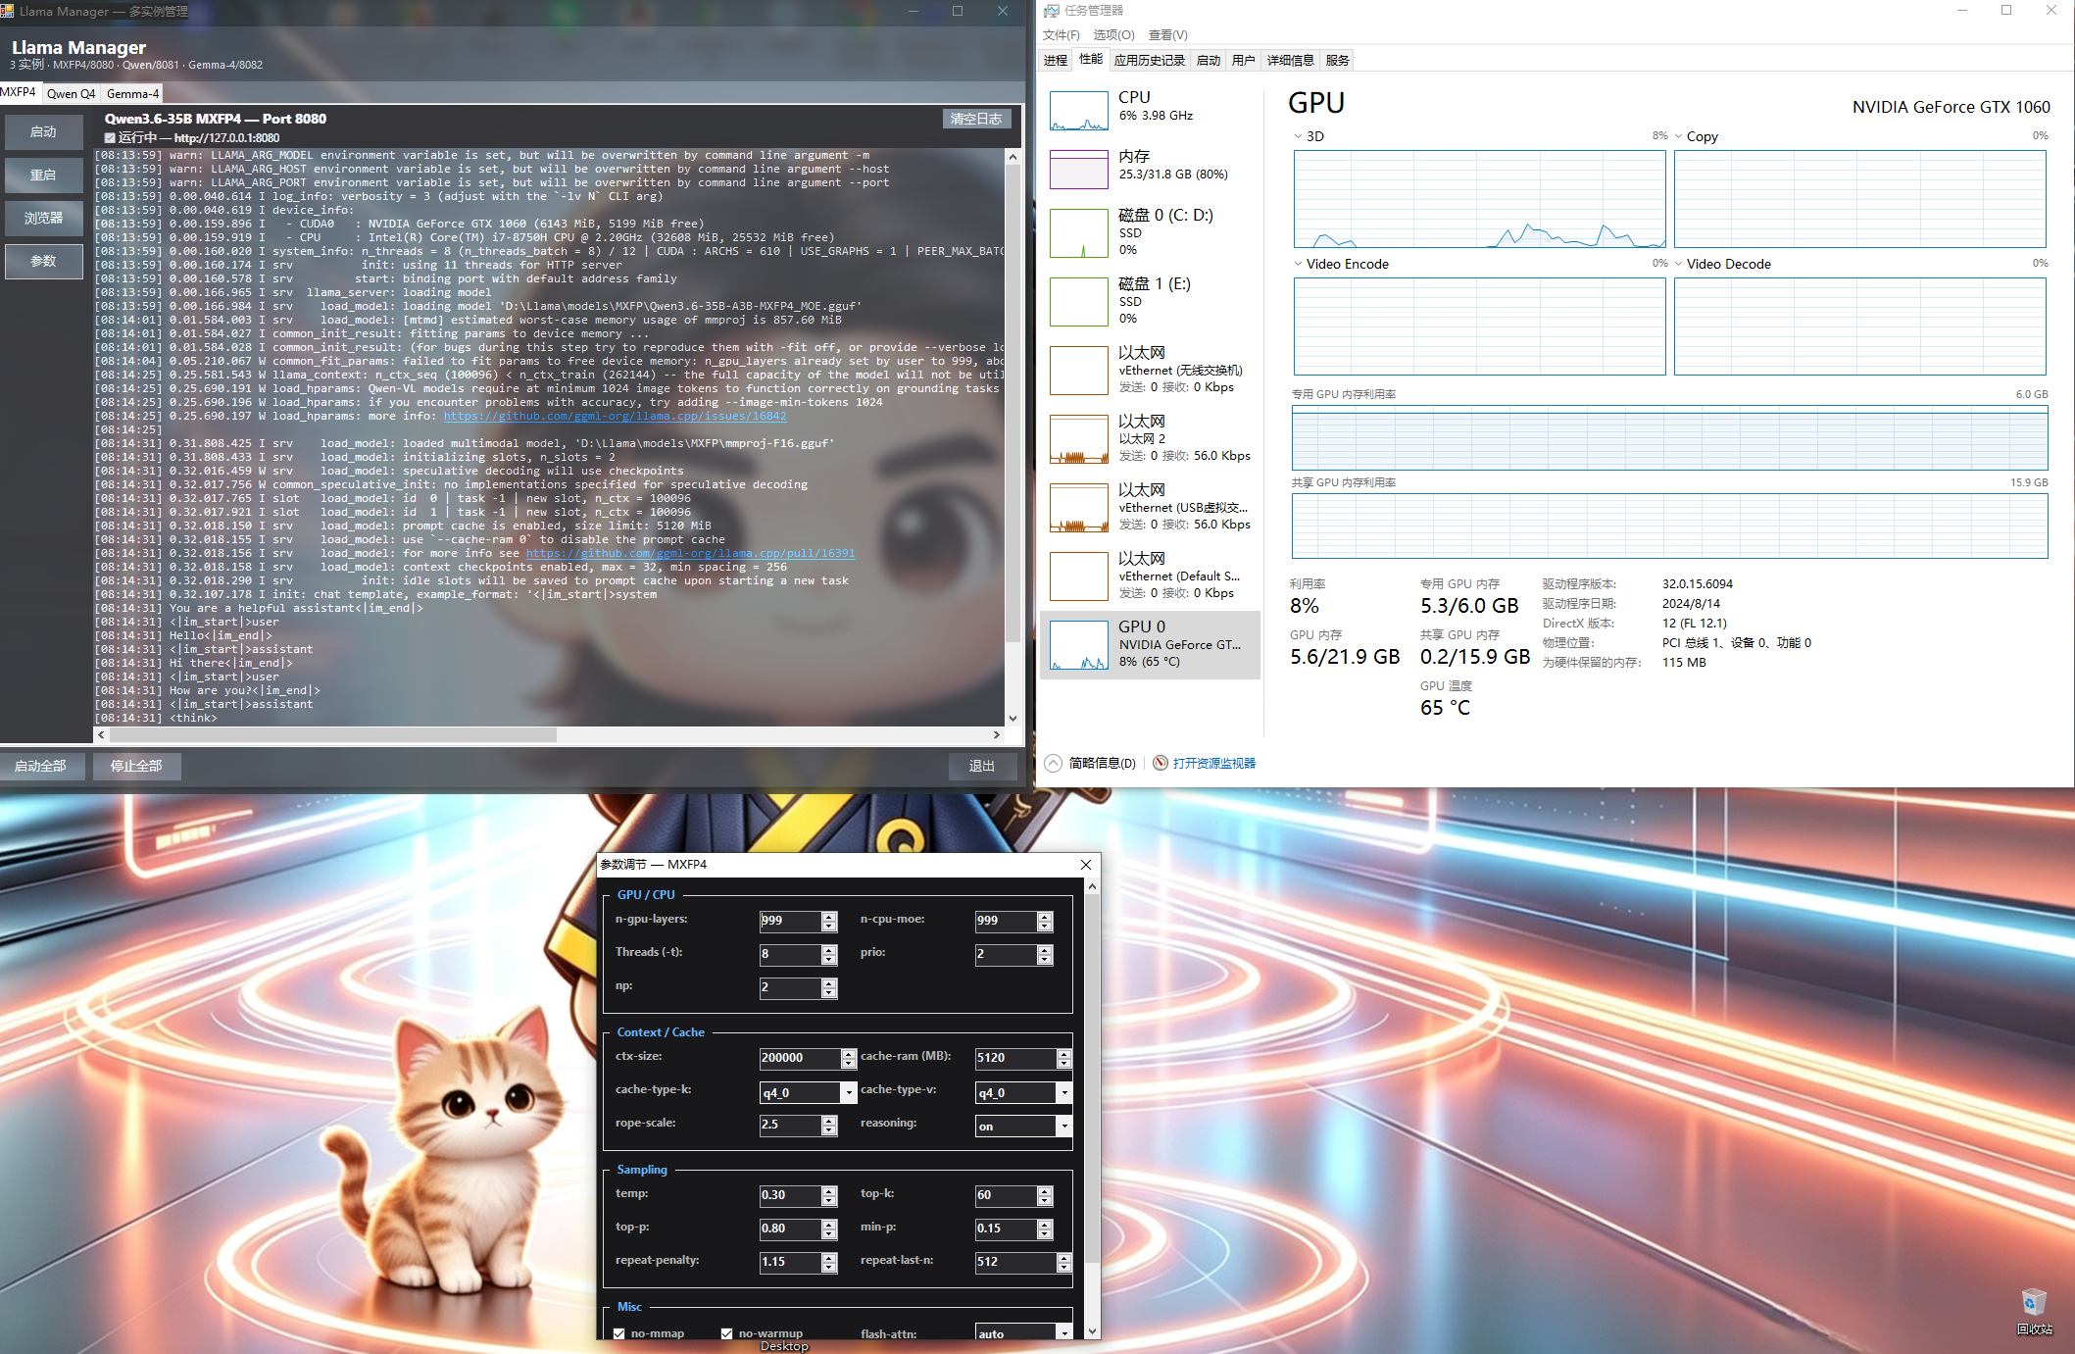
Task: Open Copy engine graph selector dropdown
Action: coord(1678,136)
